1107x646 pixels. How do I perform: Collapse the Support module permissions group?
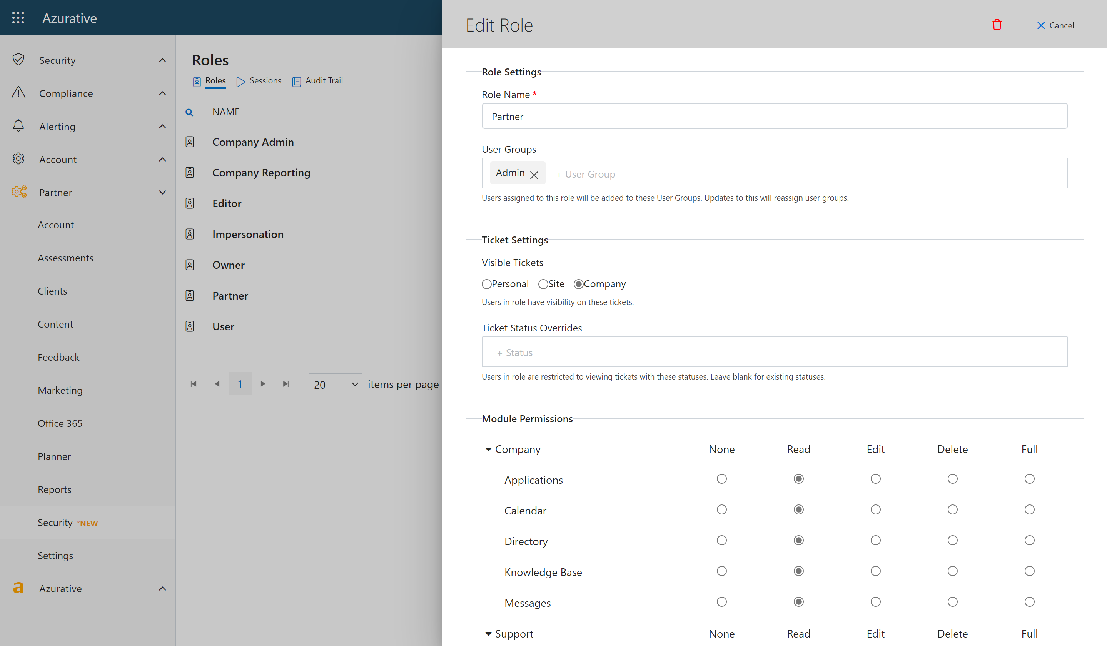coord(488,634)
